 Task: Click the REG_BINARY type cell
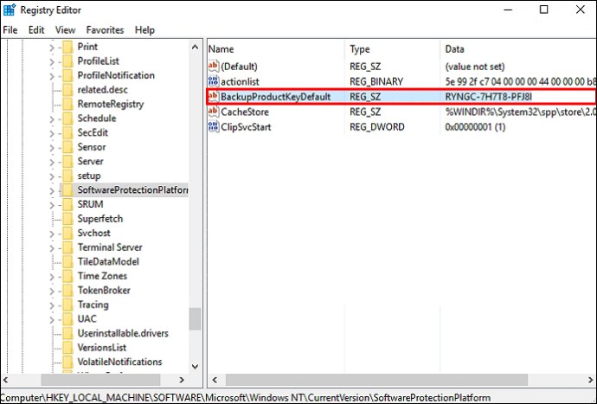click(x=376, y=81)
